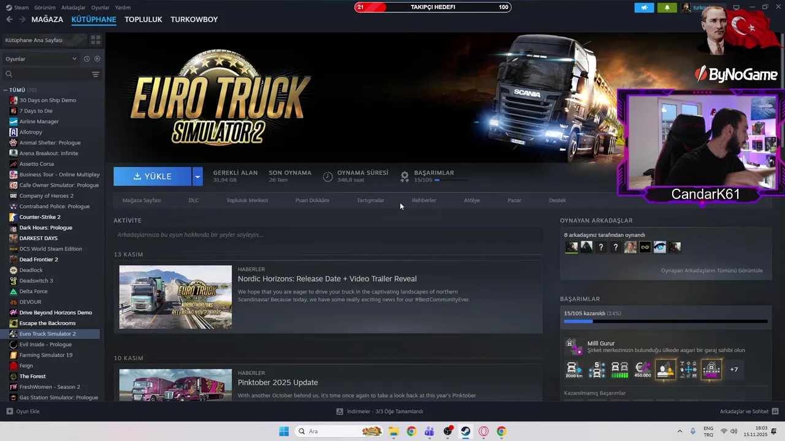Viewport: 785px width, 441px height.
Task: Open the Pazar market link
Action: (x=514, y=200)
